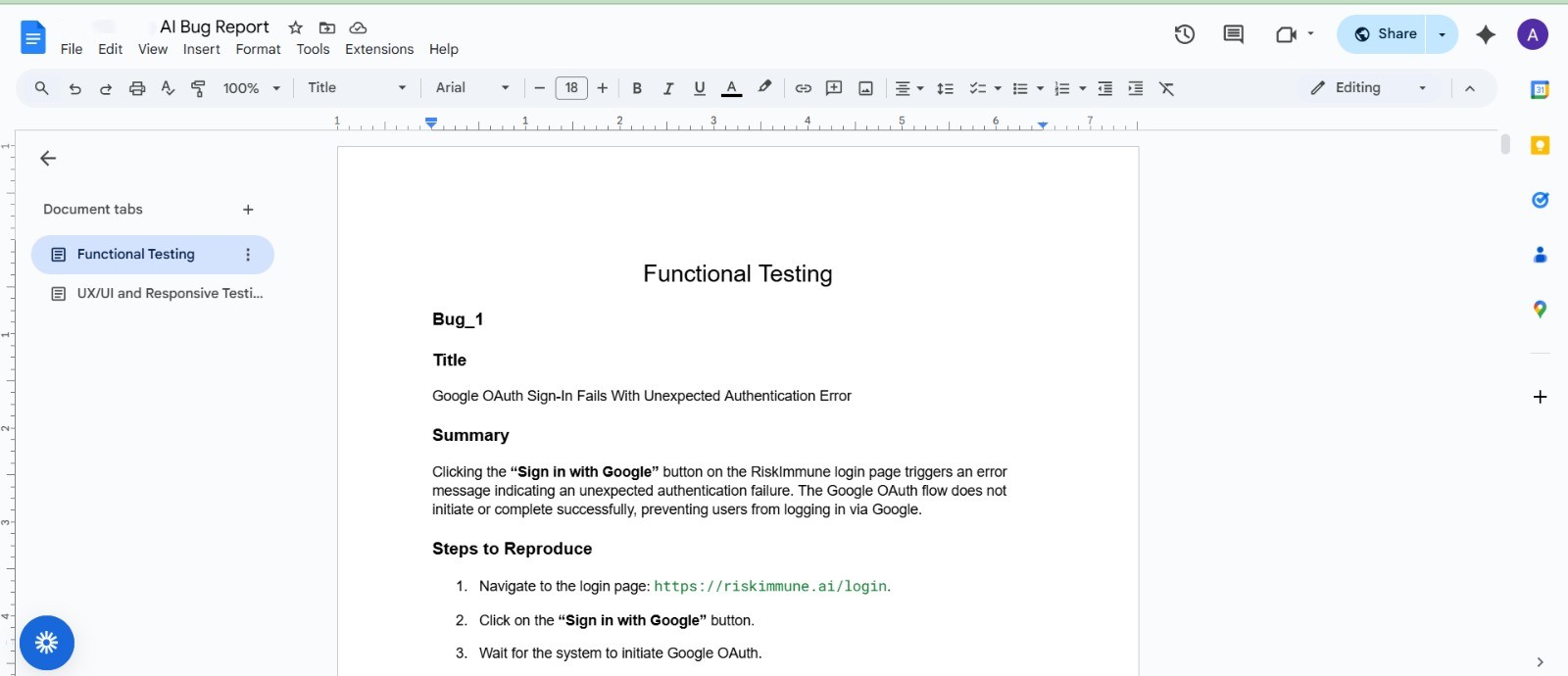Viewport: 1568px width, 676px height.
Task: Click the Google Meet camera icon
Action: click(x=1286, y=34)
